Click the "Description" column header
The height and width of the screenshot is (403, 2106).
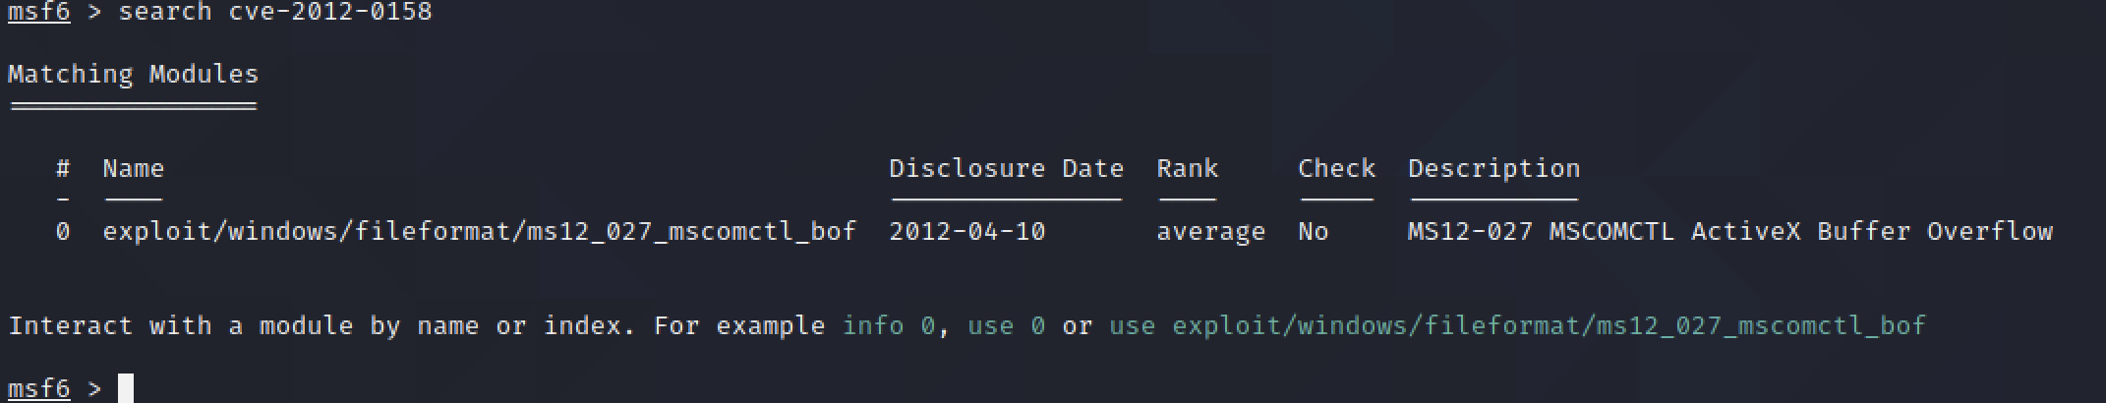1493,169
